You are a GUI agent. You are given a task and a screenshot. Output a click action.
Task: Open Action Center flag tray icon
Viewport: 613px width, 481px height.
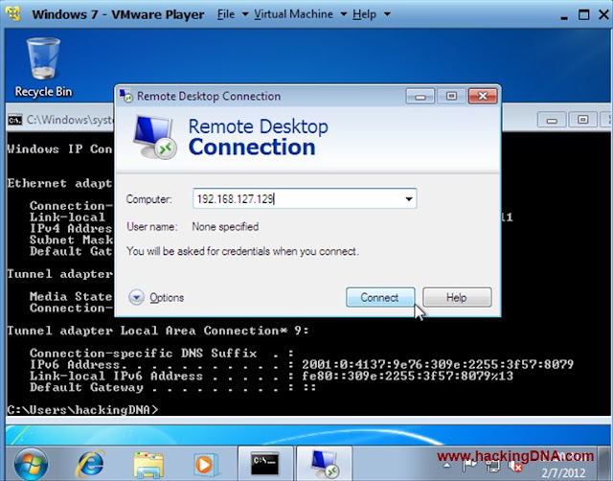[469, 465]
